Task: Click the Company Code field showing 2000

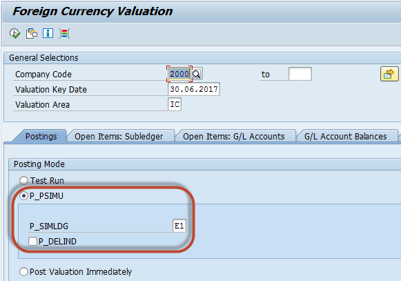Action: [x=179, y=74]
